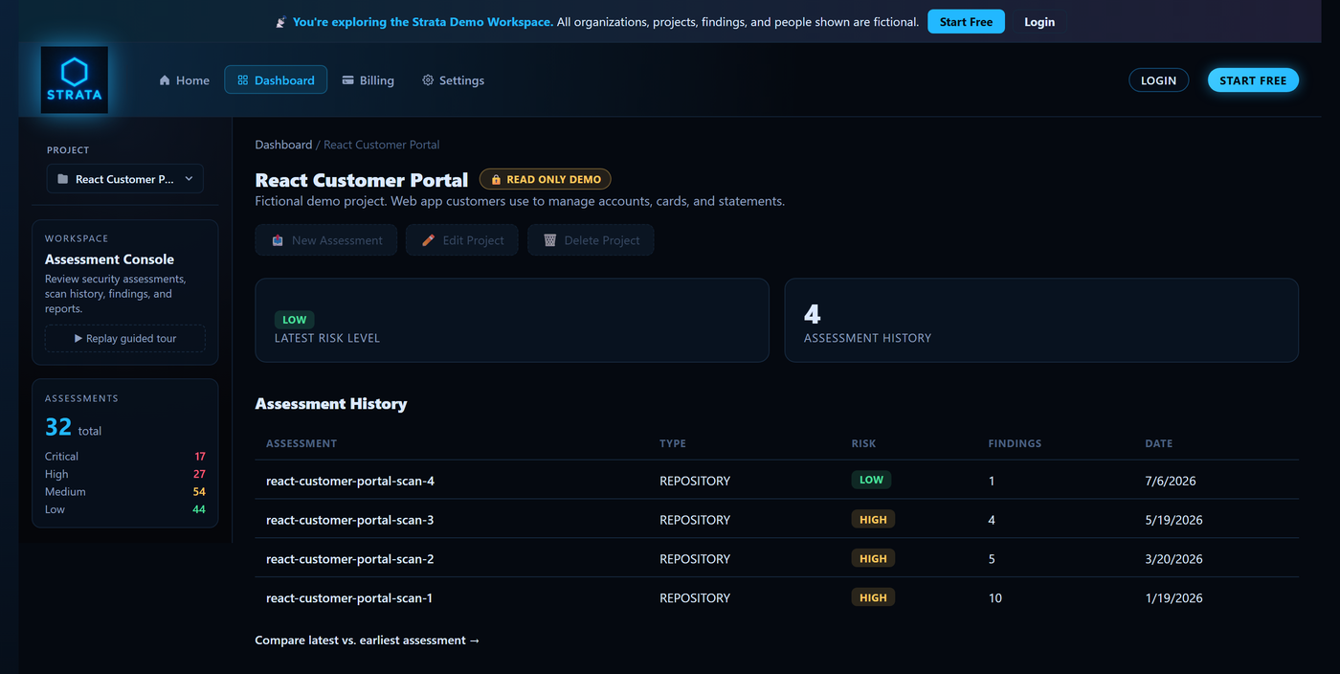Screen dimensions: 1340x674
Task: Open the Billing section
Action: (x=368, y=80)
